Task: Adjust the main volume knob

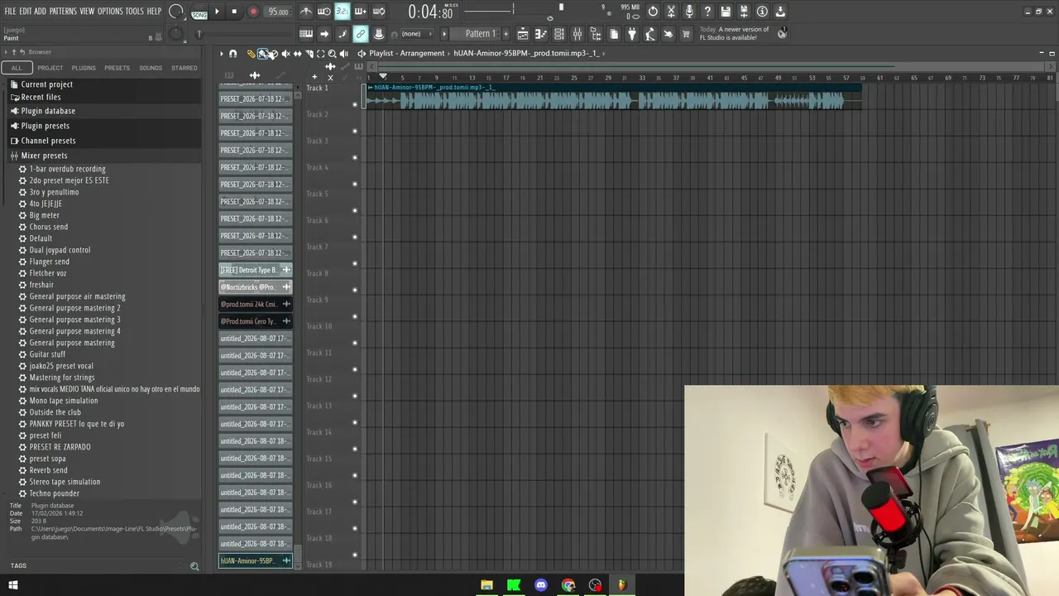Action: [176, 12]
